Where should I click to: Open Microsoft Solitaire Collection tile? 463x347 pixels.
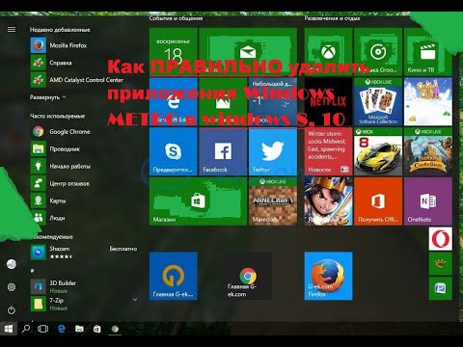point(378,101)
